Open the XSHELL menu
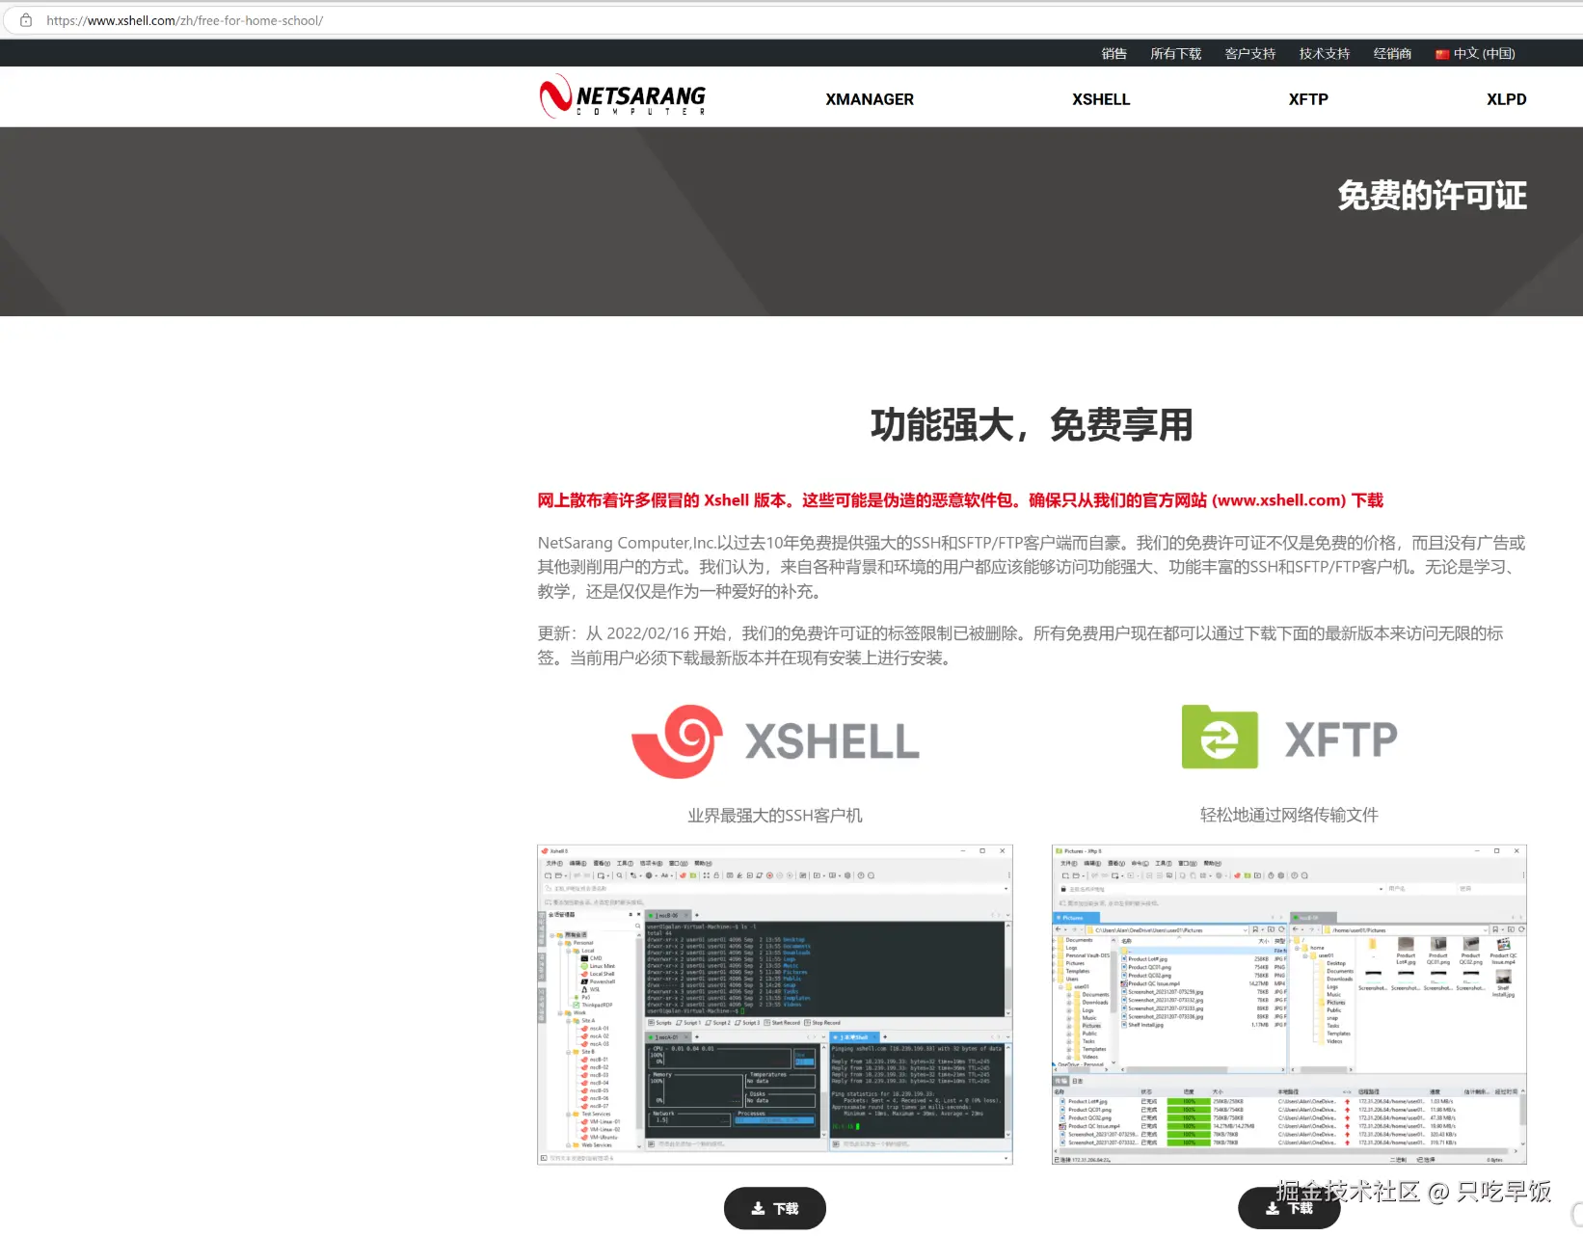1583x1236 pixels. [1101, 99]
